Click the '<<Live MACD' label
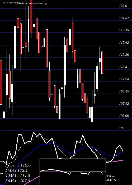 pos(111,178)
